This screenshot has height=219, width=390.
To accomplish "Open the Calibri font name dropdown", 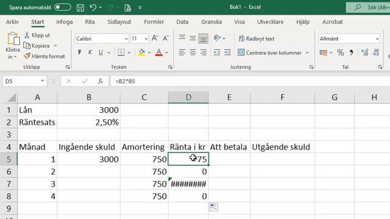I will [x=126, y=39].
